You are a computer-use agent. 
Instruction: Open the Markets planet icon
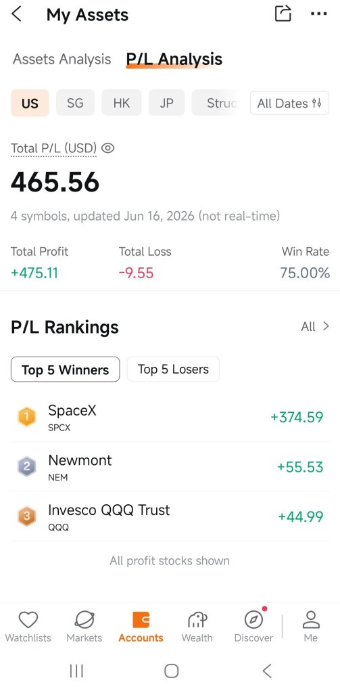pyautogui.click(x=84, y=620)
